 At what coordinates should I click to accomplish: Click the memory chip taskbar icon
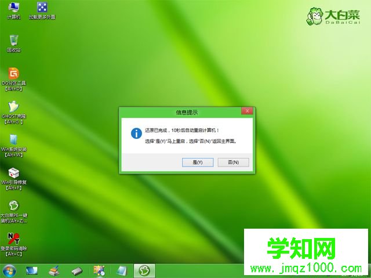coord(77,271)
